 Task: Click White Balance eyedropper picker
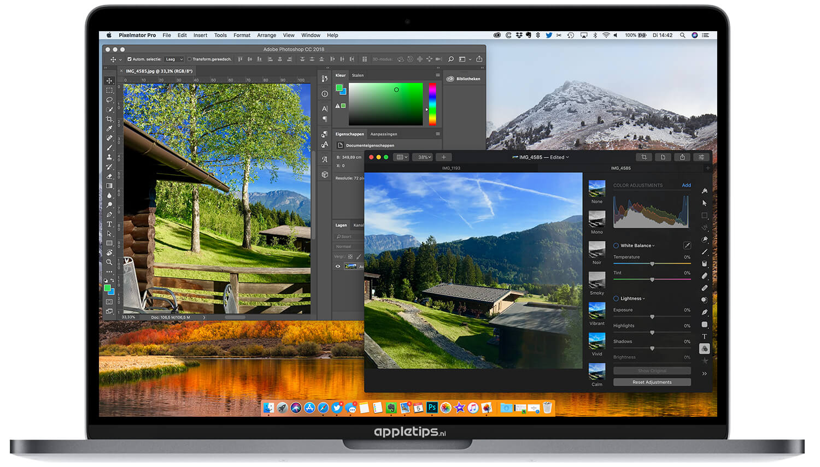687,246
